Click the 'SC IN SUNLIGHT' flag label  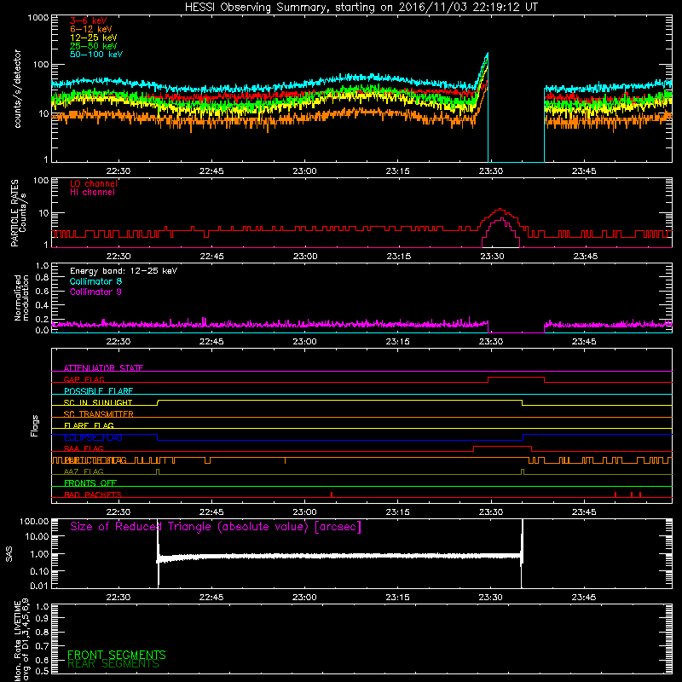click(x=98, y=402)
